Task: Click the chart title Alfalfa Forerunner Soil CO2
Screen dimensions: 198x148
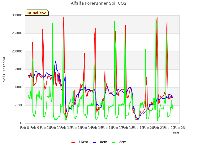Action: (x=98, y=3)
